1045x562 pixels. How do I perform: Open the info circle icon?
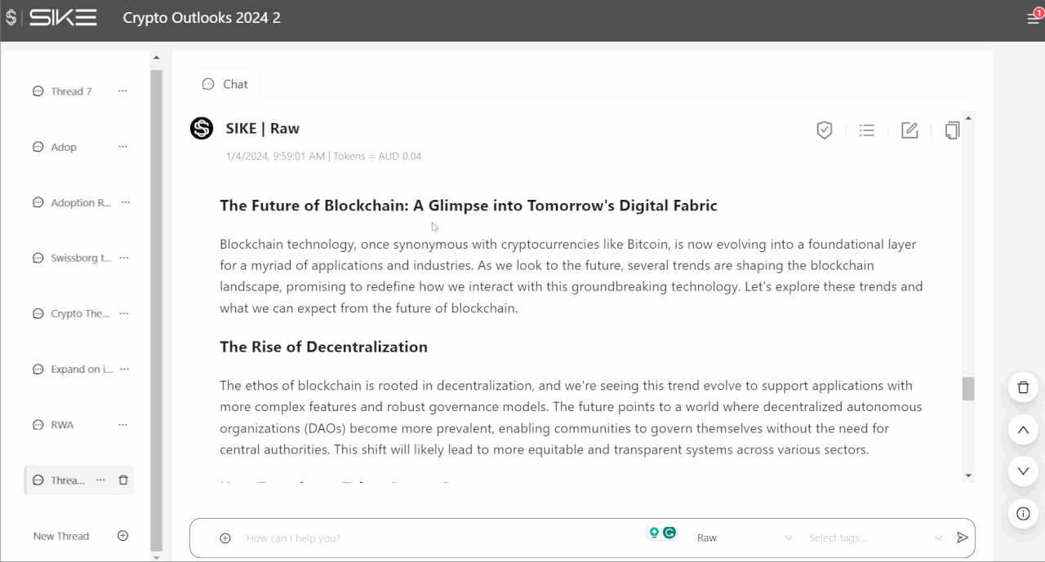(x=1023, y=514)
